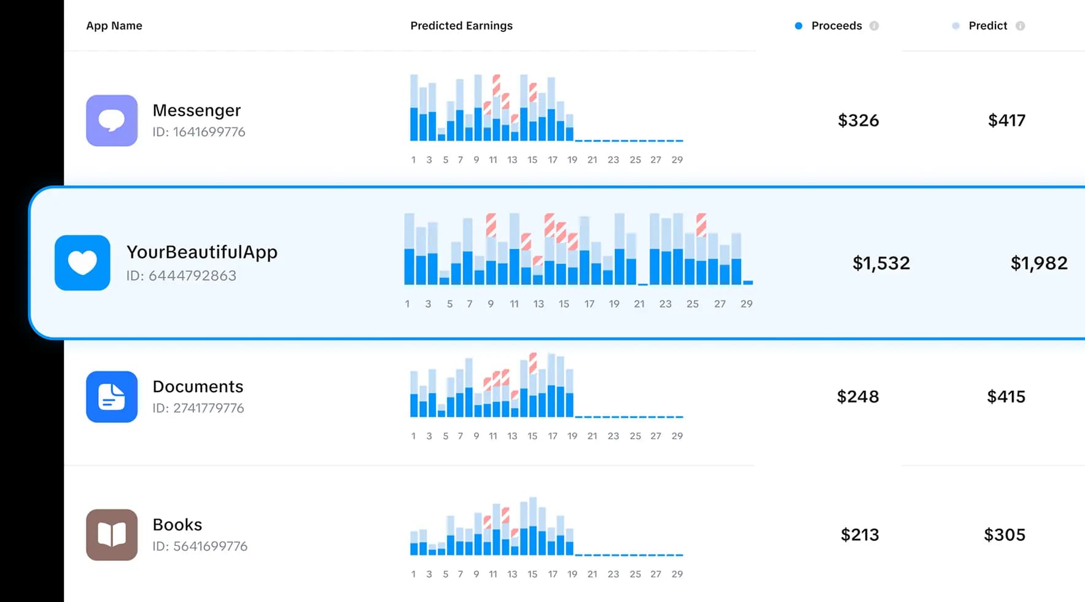The width and height of the screenshot is (1085, 602).
Task: Click Messenger's ID 1641699776 text
Action: click(x=199, y=131)
